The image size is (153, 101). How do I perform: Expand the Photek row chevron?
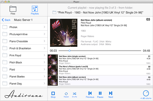(x=44, y=27)
